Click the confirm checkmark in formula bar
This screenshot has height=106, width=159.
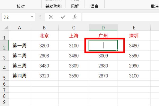pos(63,17)
